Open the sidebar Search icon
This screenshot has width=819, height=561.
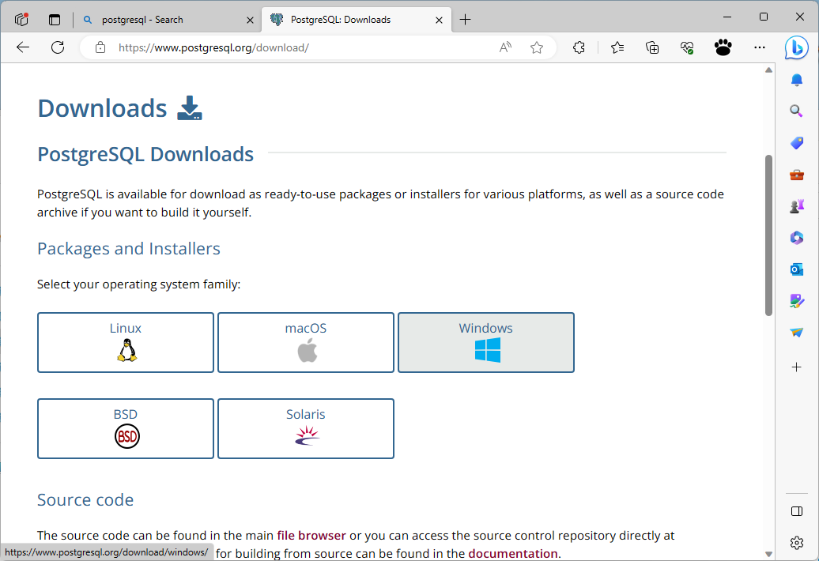click(x=796, y=111)
